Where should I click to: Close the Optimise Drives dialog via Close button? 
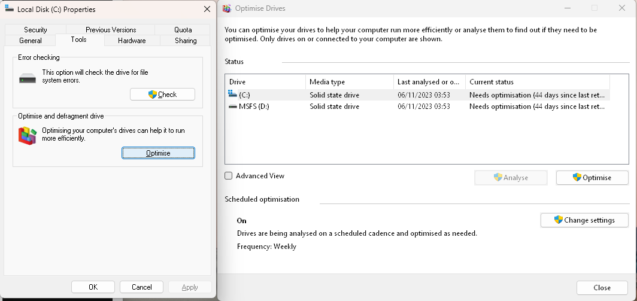(x=602, y=288)
